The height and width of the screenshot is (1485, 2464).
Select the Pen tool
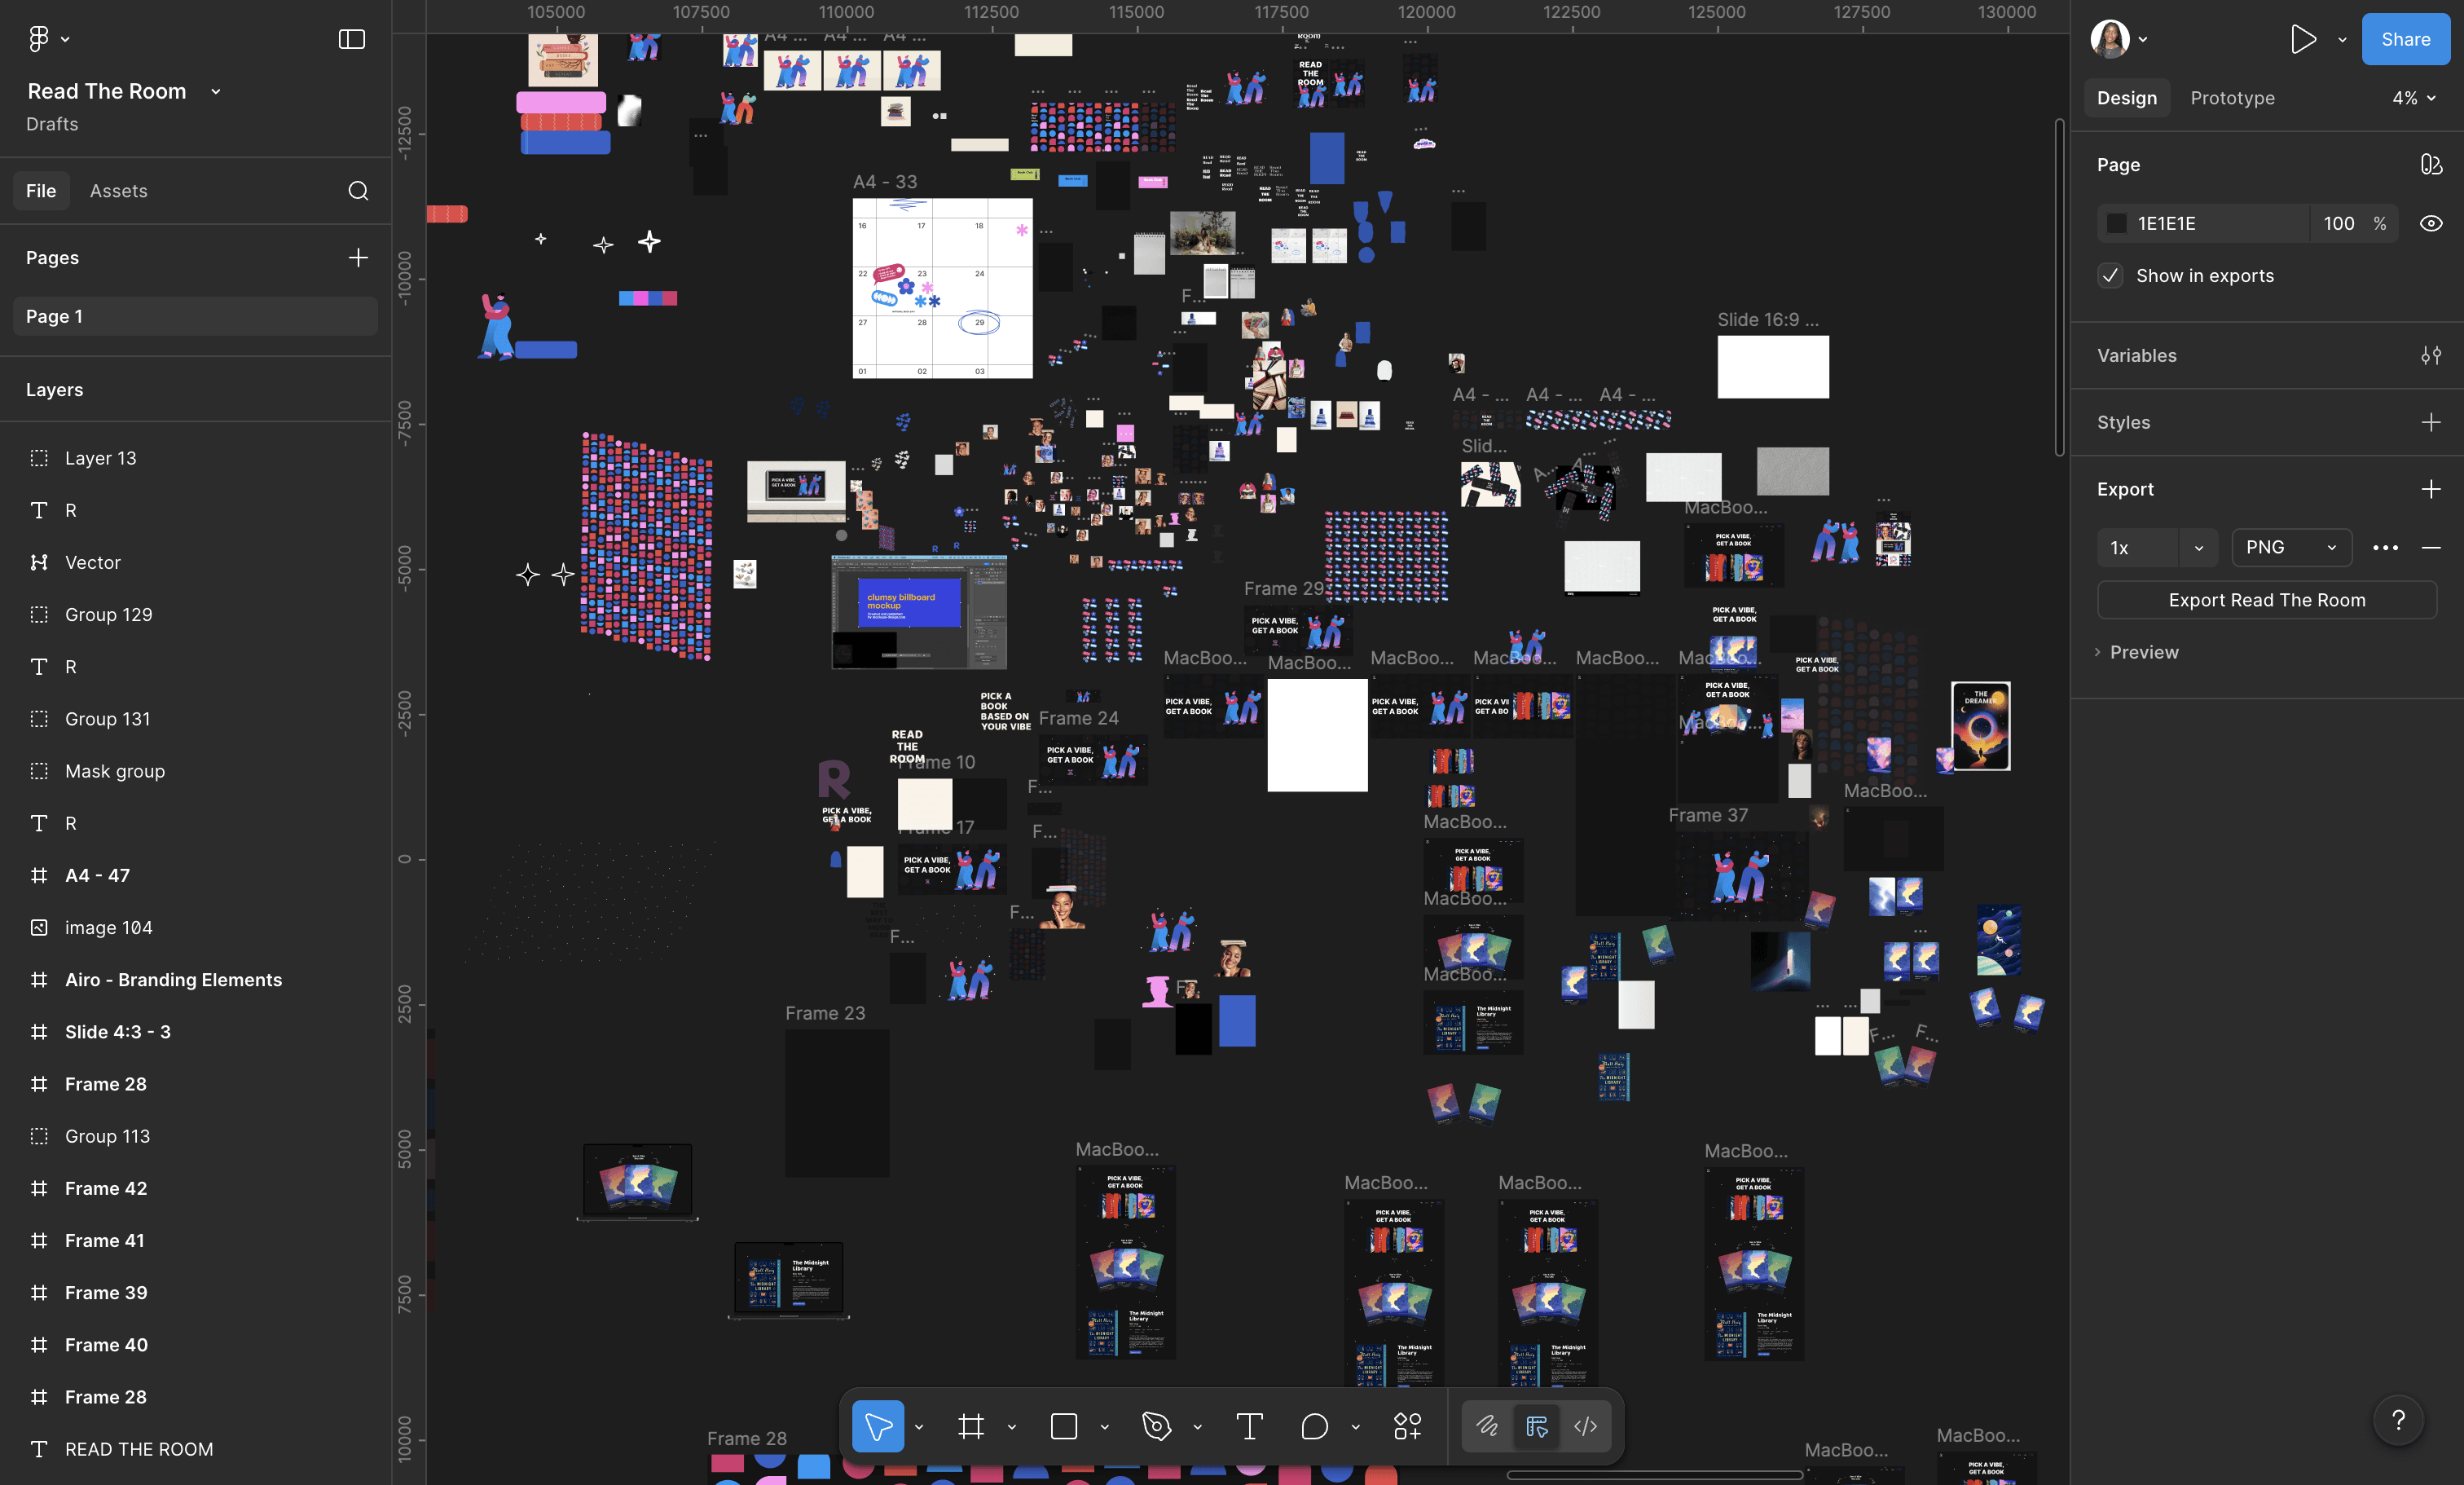(x=1156, y=1426)
